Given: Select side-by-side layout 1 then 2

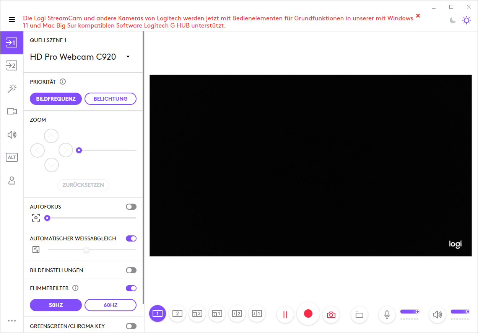Looking at the screenshot, I should tap(237, 313).
